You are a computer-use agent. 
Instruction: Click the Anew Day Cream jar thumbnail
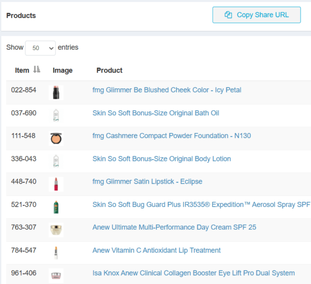(56, 230)
